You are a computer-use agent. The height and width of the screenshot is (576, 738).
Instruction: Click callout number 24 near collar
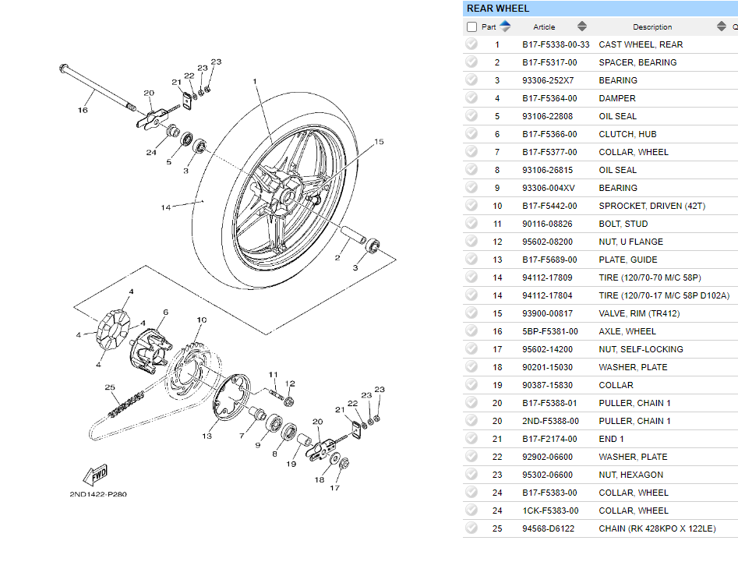(x=151, y=153)
